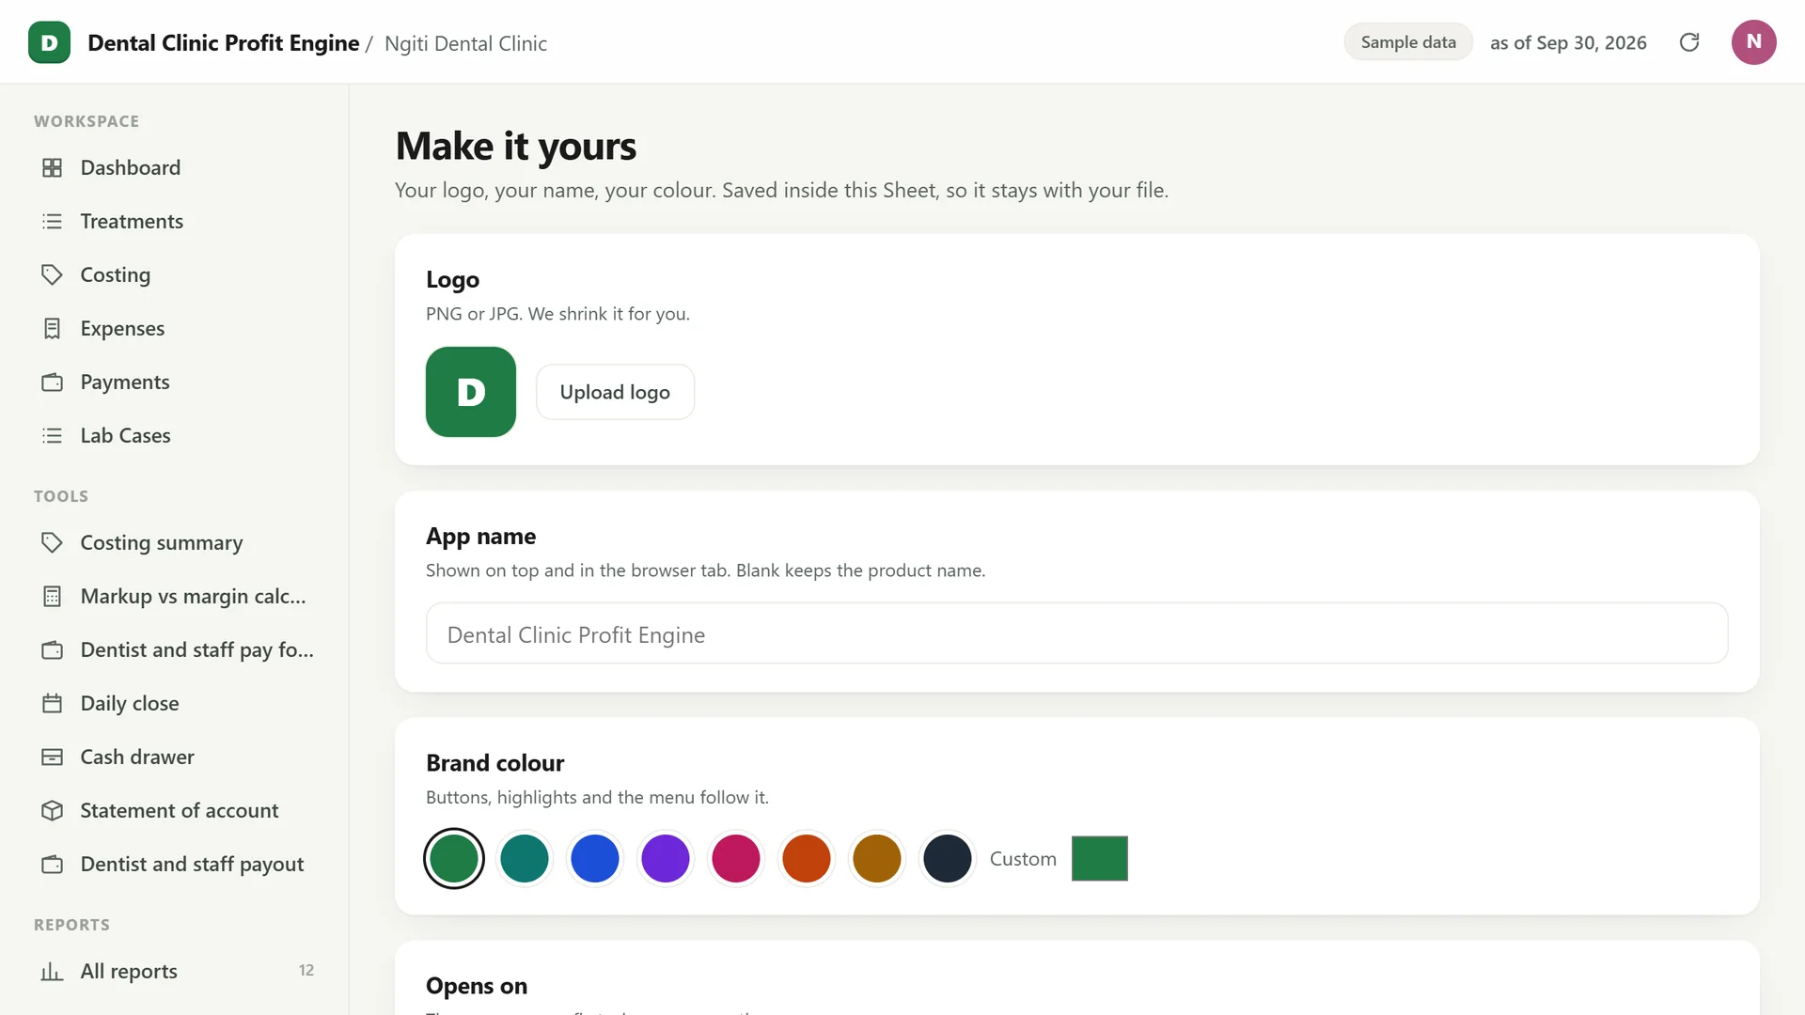Click the Cash drawer icon
The height and width of the screenshot is (1015, 1805).
click(53, 757)
